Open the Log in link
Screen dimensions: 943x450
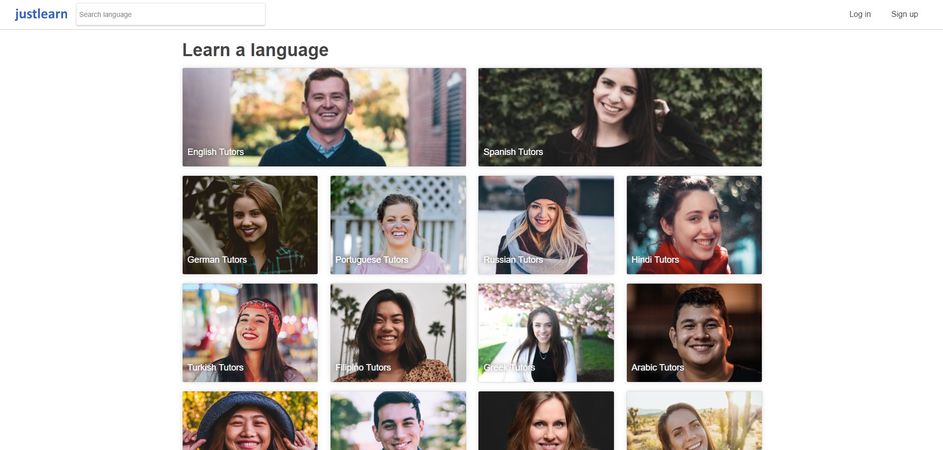pyautogui.click(x=860, y=14)
